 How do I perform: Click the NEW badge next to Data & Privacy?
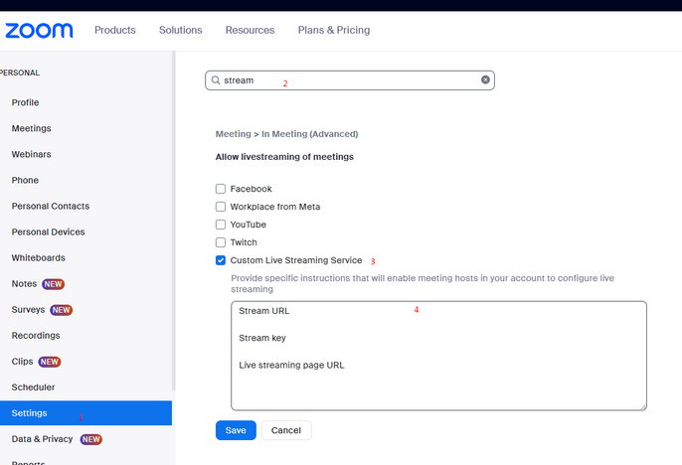(90, 439)
